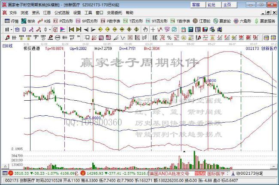
Task: Open the 设置 menu
Action: (77, 13)
